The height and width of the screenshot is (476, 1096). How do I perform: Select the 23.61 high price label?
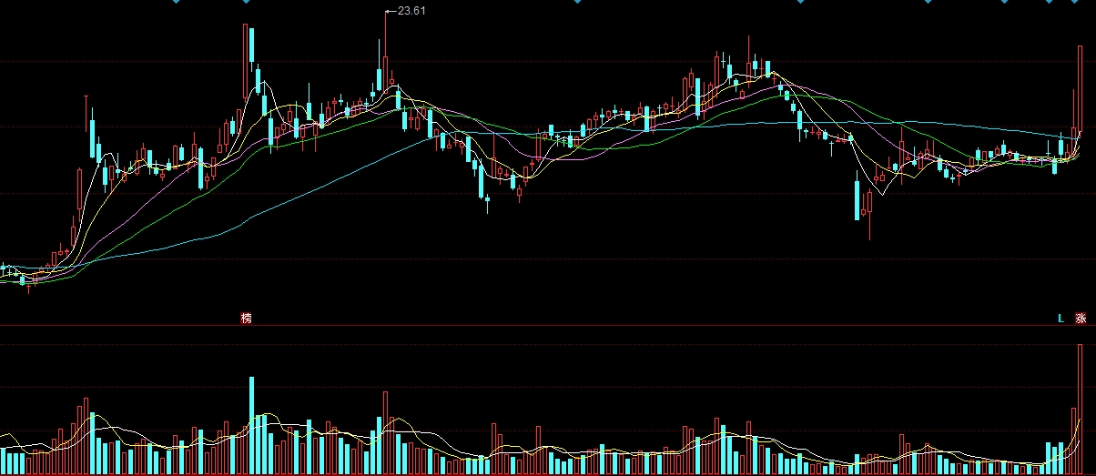pyautogui.click(x=412, y=11)
